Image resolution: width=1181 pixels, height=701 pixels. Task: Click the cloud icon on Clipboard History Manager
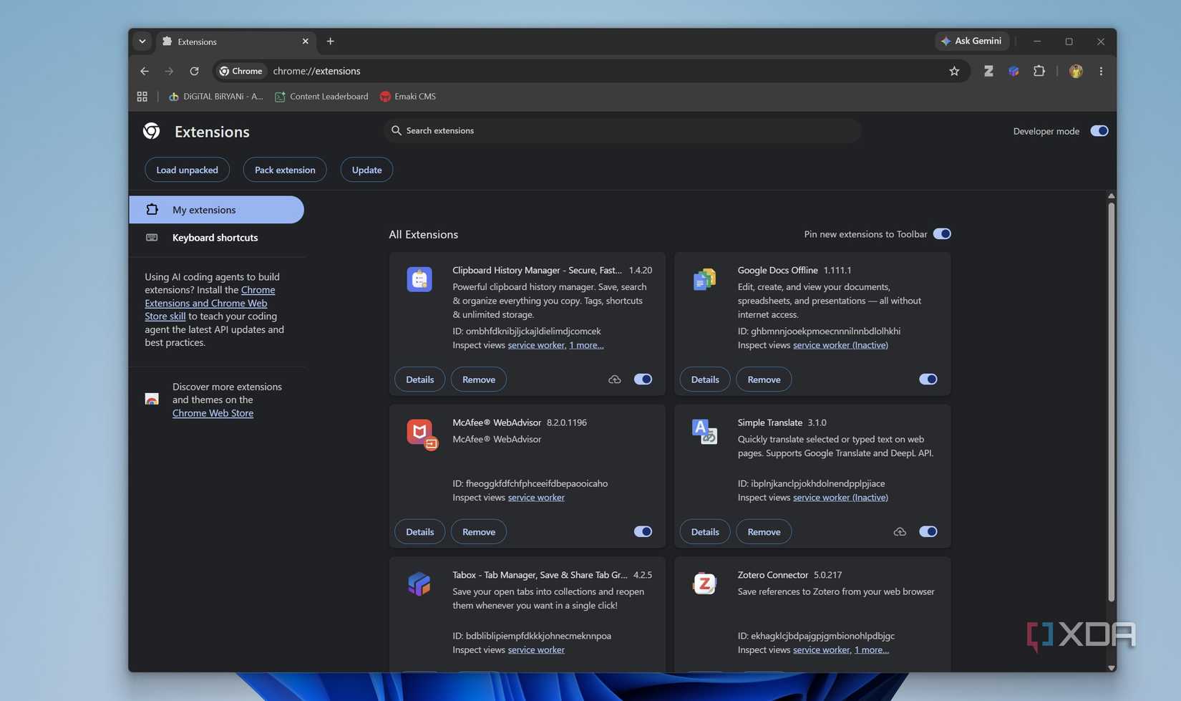point(615,379)
